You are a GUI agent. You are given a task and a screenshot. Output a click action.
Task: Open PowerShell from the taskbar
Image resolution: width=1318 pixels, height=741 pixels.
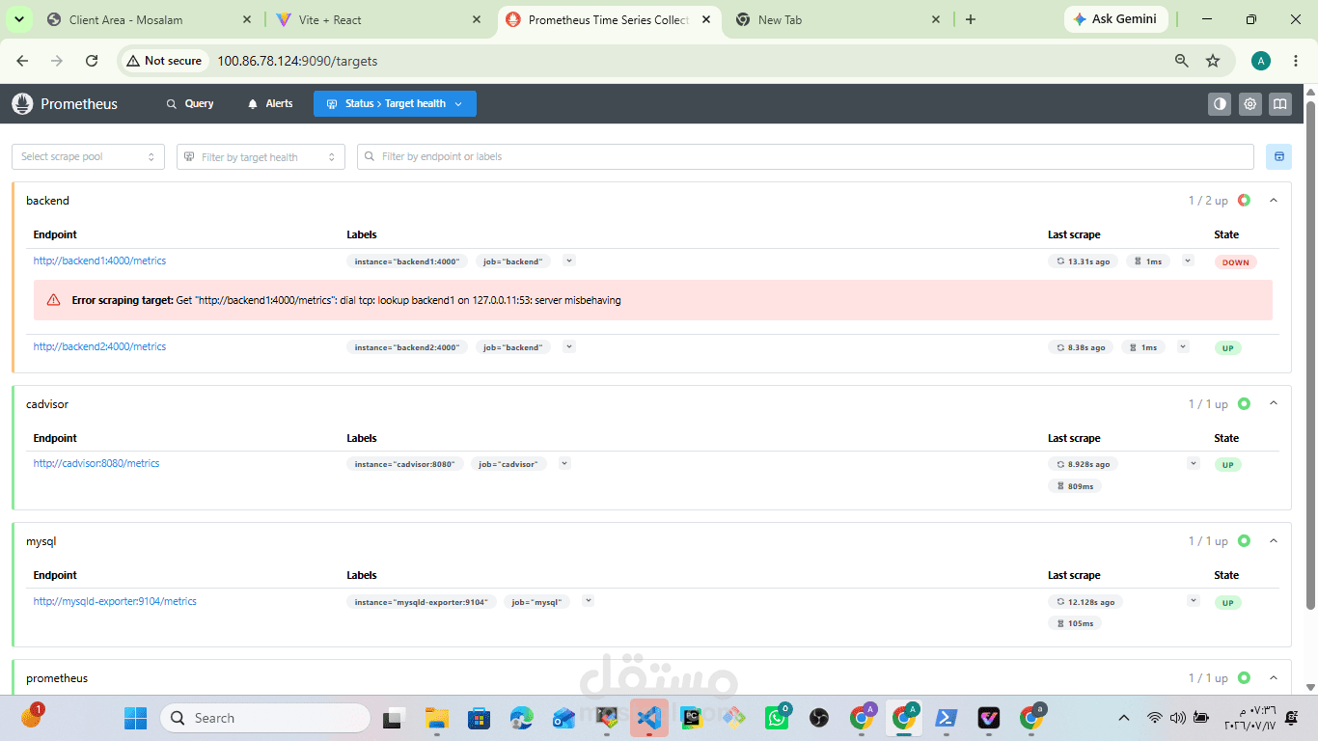click(947, 718)
